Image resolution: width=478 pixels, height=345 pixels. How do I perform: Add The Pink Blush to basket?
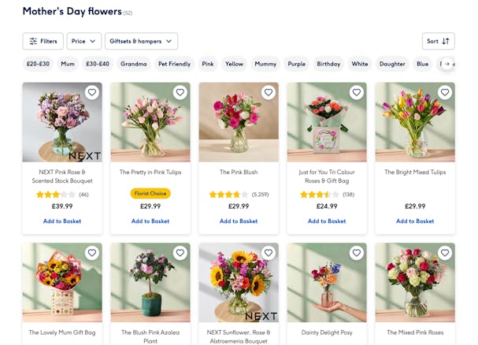click(239, 221)
